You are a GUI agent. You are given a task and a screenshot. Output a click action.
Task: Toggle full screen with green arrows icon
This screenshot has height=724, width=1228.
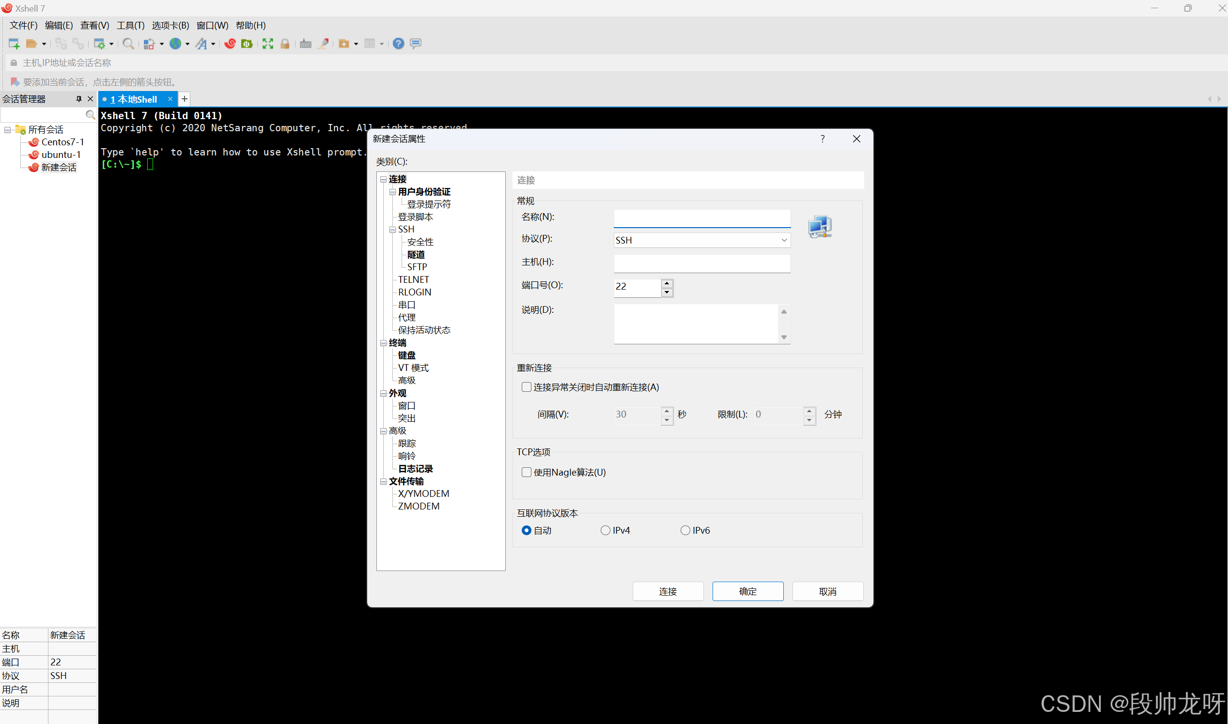(267, 44)
